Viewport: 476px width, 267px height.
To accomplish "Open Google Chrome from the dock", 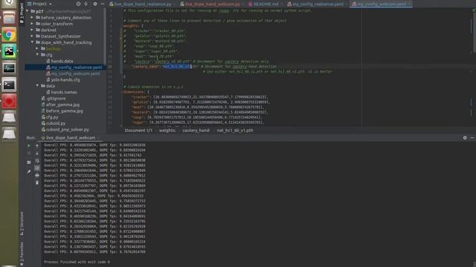I will click(x=9, y=35).
